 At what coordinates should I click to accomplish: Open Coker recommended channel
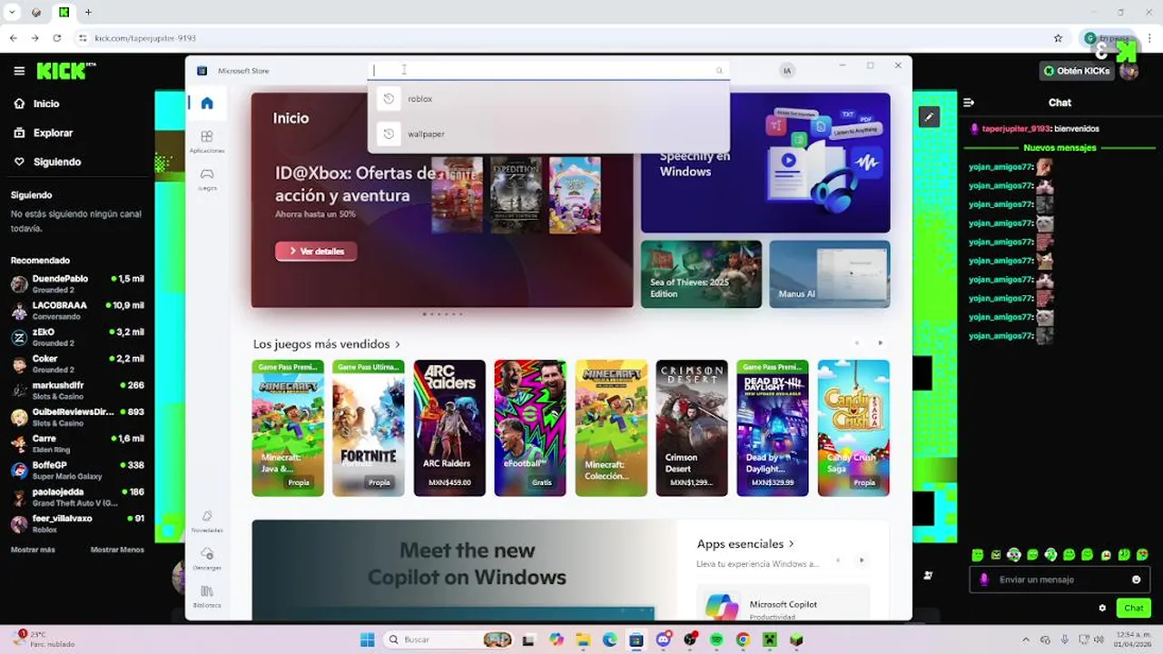coord(77,363)
